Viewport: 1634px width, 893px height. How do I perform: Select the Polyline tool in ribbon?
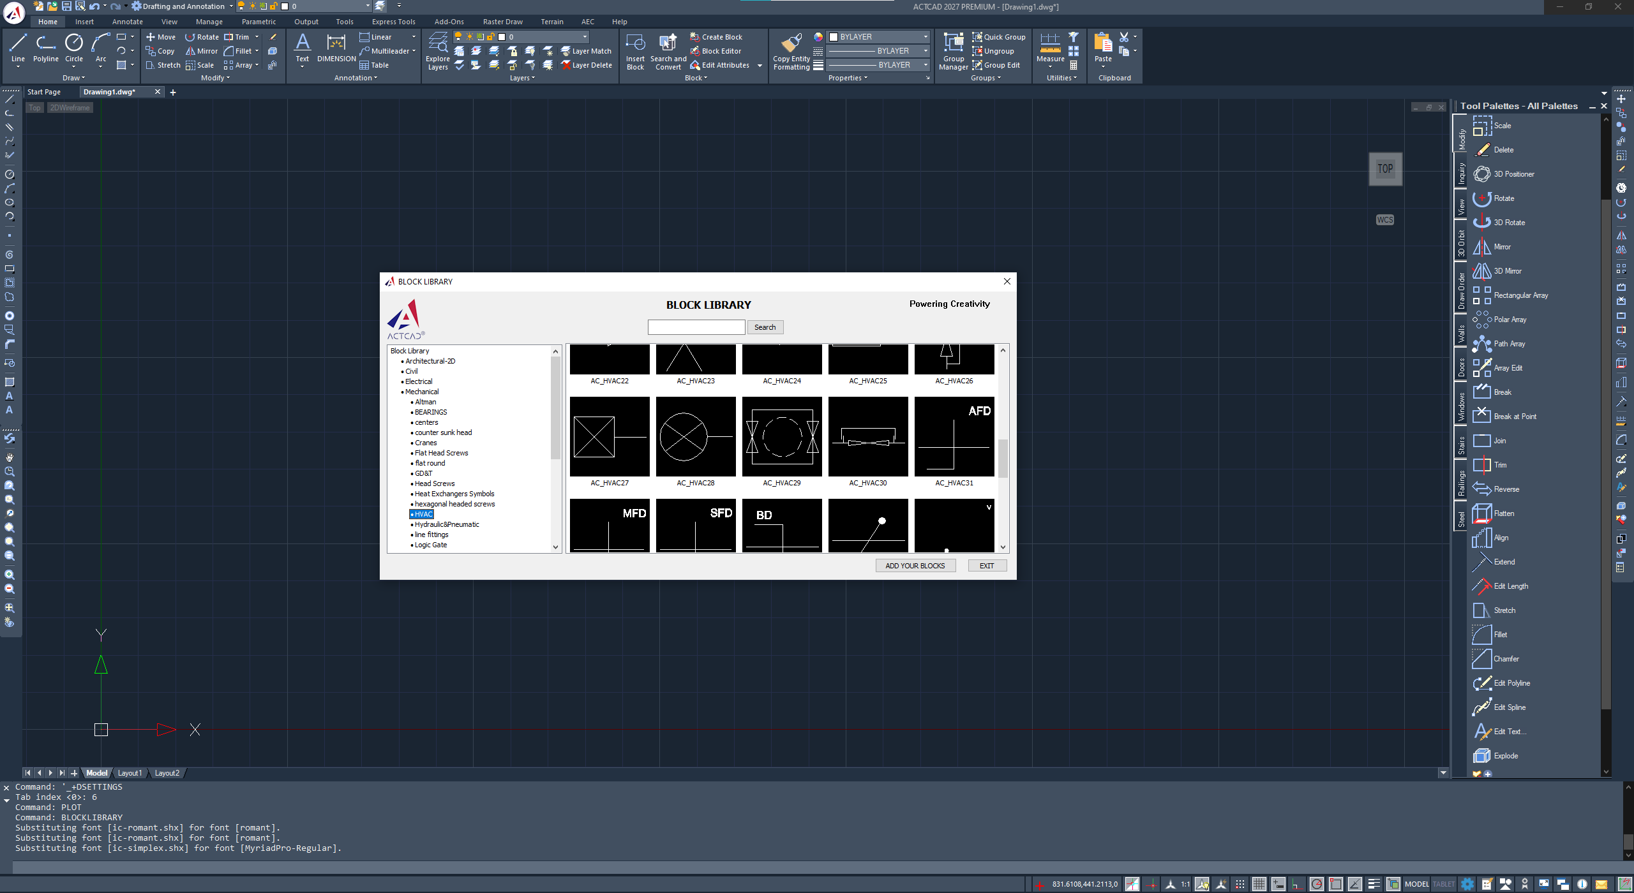(45, 48)
